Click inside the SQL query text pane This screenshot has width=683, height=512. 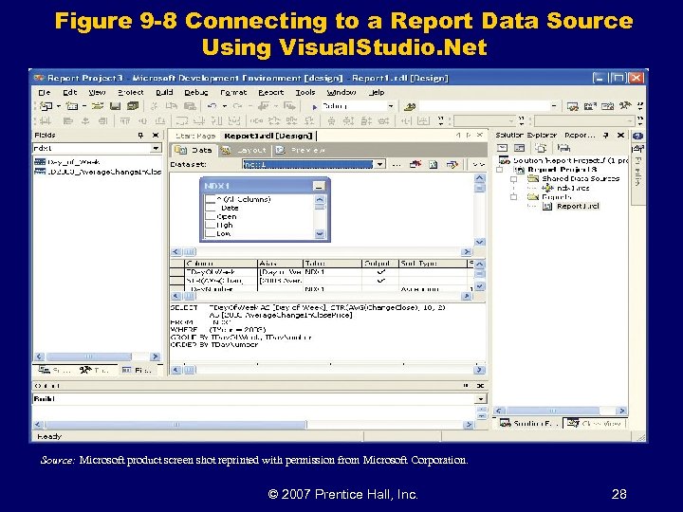[327, 332]
